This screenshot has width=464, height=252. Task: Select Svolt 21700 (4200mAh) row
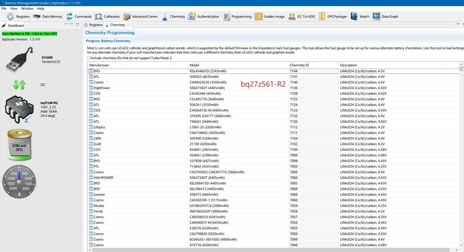tap(273, 144)
